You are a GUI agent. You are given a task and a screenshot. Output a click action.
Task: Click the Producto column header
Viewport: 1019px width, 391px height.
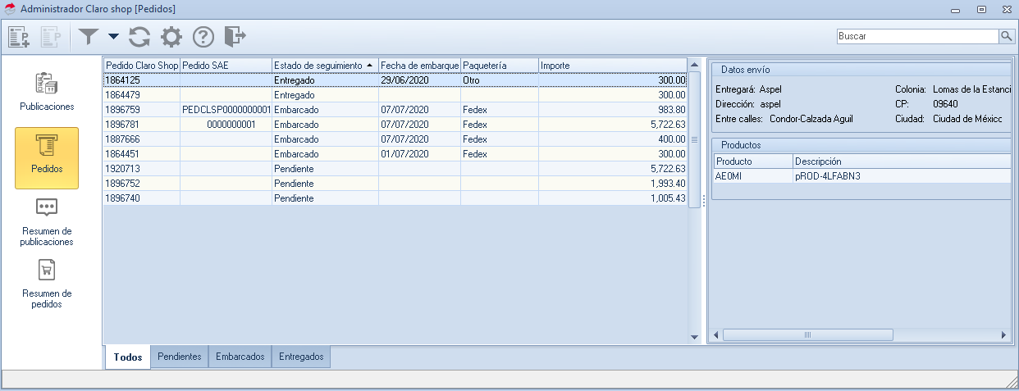tap(753, 161)
